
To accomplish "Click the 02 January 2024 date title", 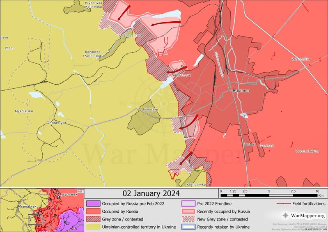I will [152, 193].
